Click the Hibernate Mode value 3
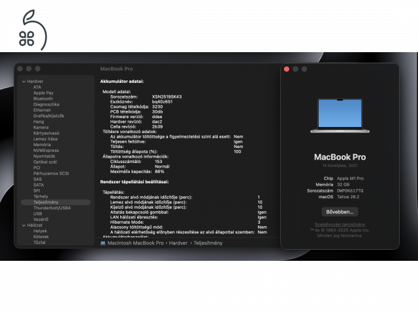This screenshot has height=313, width=418. [259, 222]
